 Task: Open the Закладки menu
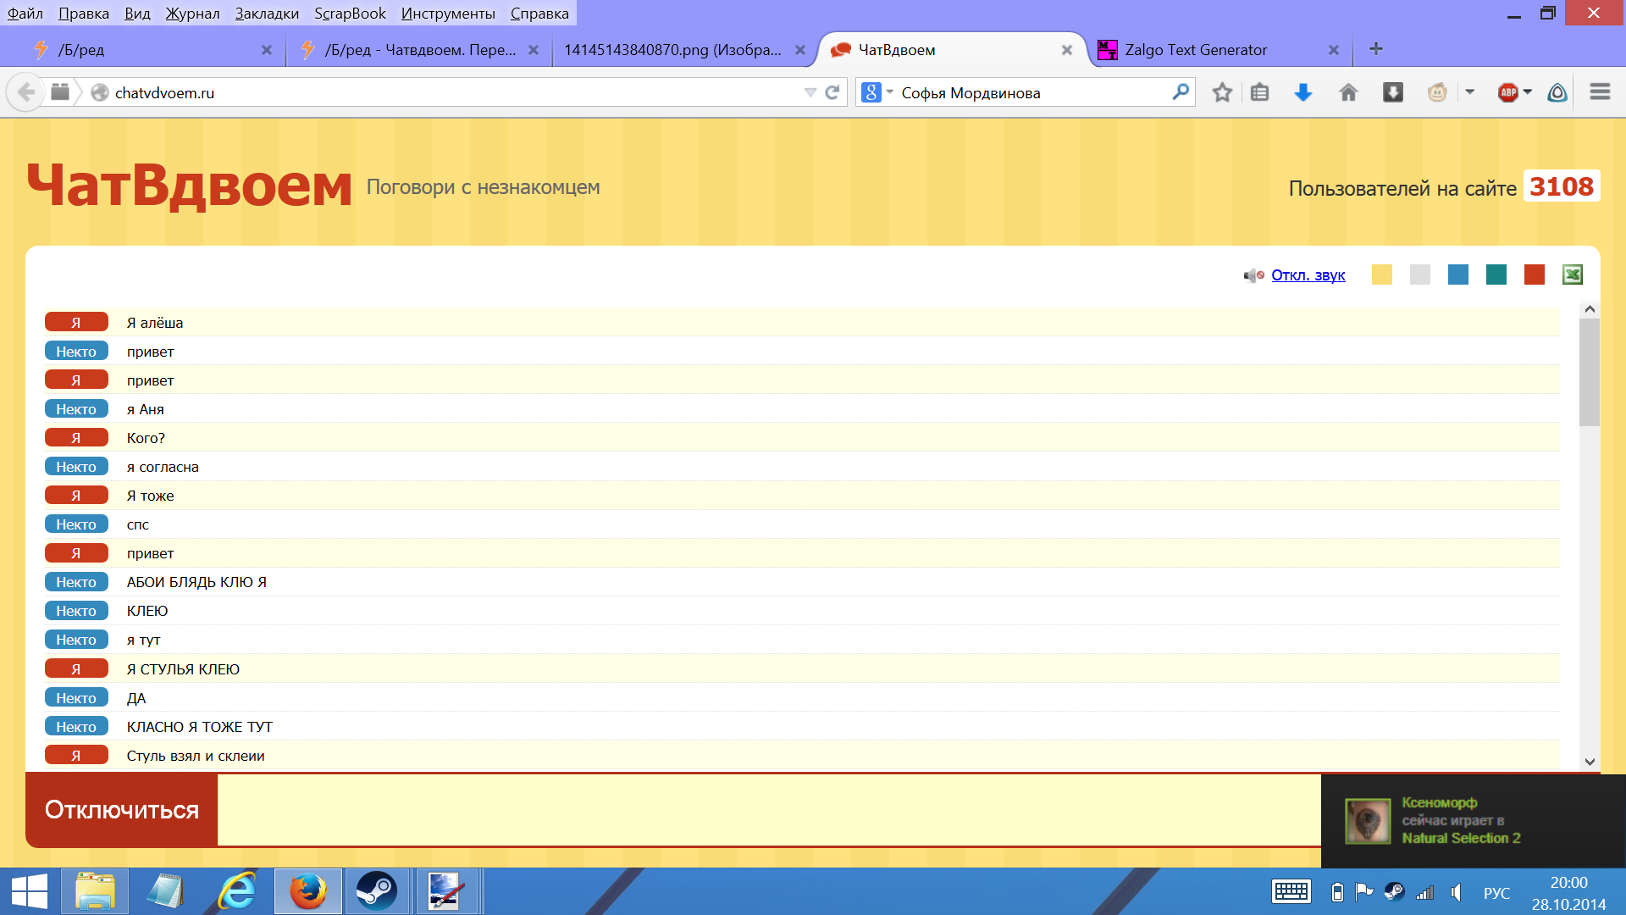pyautogui.click(x=267, y=13)
